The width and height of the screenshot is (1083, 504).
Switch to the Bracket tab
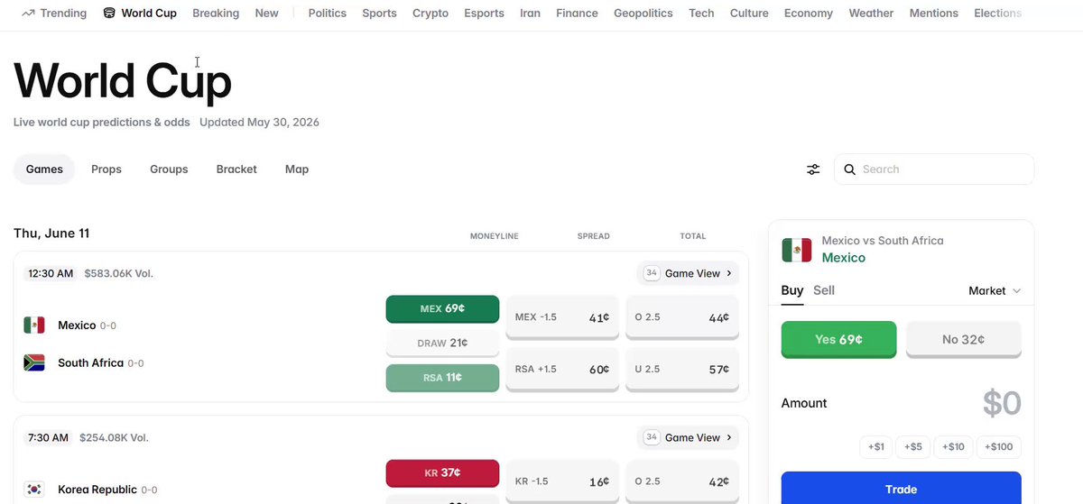236,169
